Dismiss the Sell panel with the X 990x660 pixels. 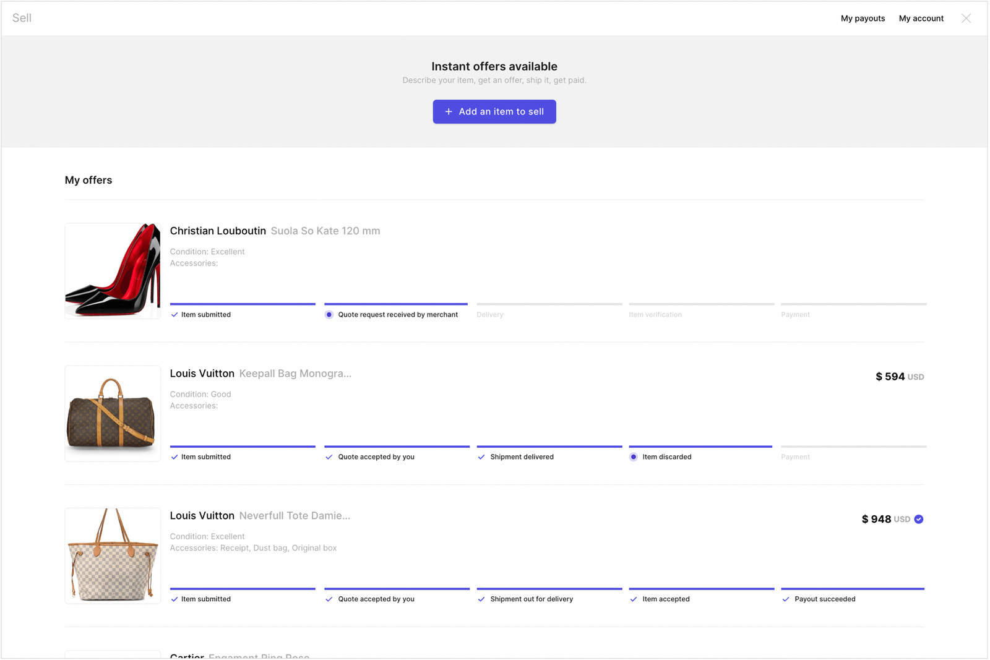point(966,18)
